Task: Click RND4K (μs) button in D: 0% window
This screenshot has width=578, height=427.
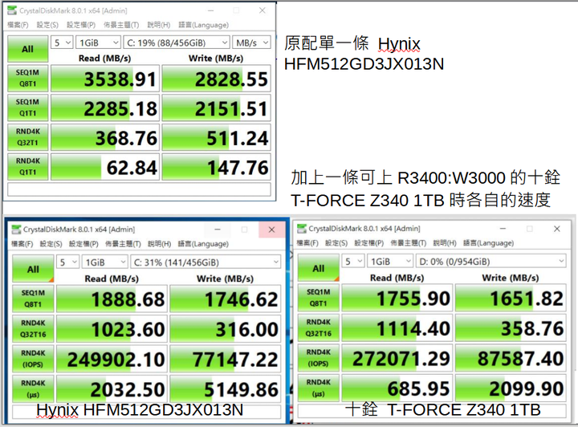Action: click(x=319, y=388)
